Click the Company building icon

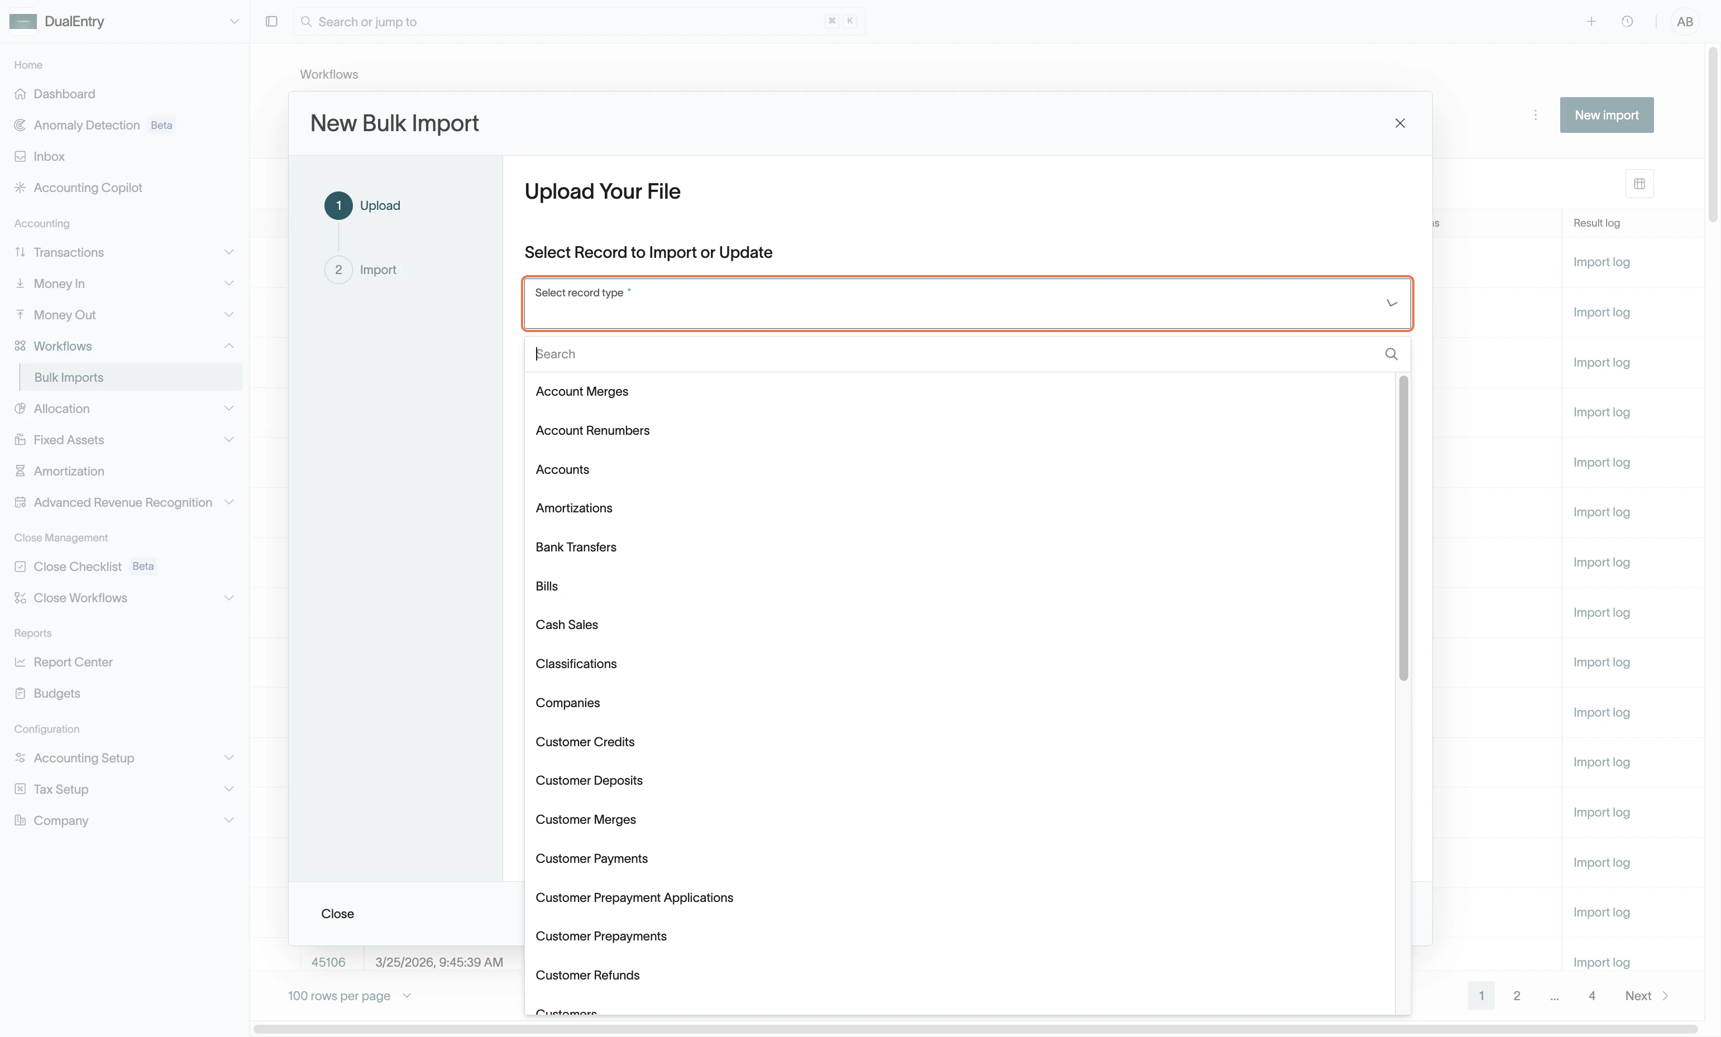(x=20, y=820)
